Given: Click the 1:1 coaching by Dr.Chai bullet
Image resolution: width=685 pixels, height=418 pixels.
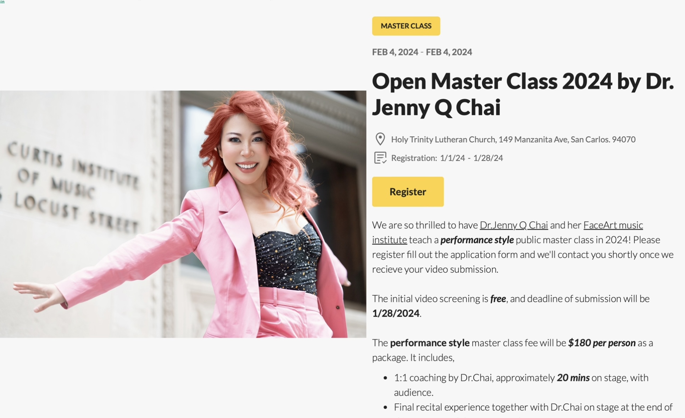Looking at the screenshot, I should coord(521,385).
